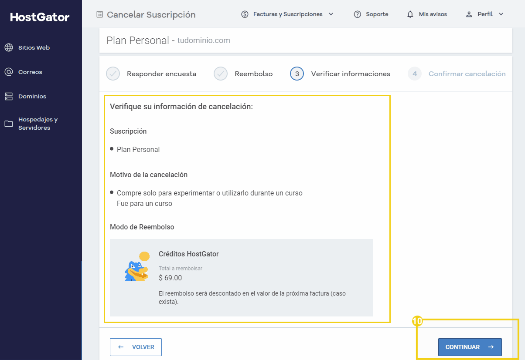Click the Perfil user icon
Viewport: 525px width, 360px height.
469,14
